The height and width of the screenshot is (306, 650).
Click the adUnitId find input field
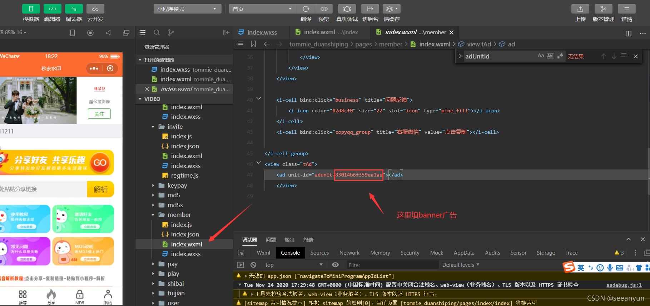click(500, 56)
